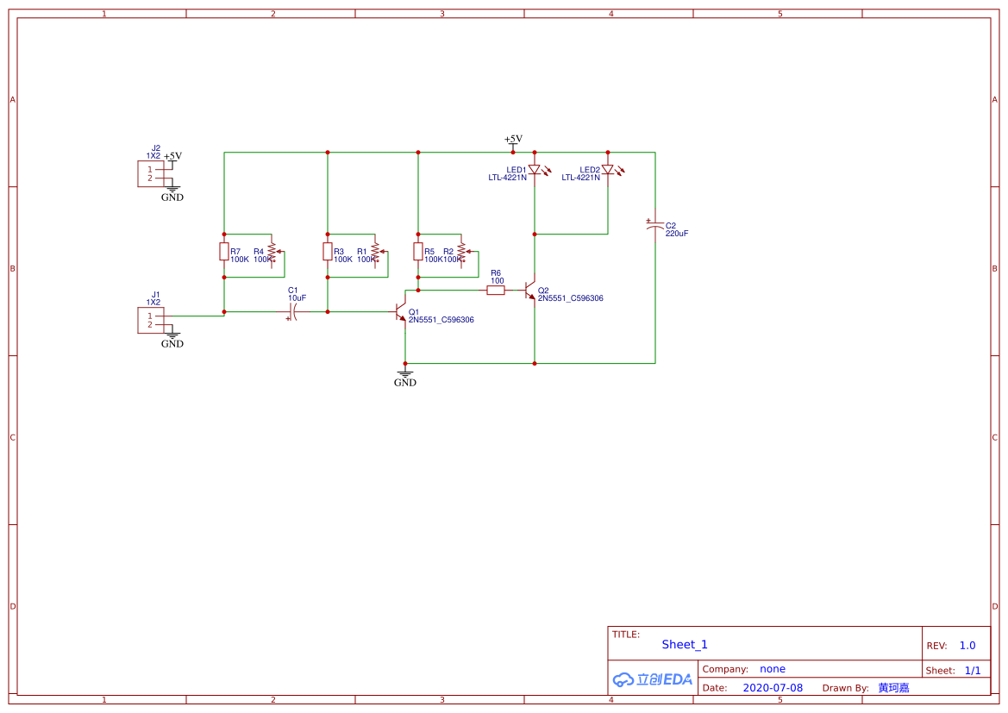Click the 1X2 label under J1
This screenshot has height=713, width=1008.
[x=153, y=303]
